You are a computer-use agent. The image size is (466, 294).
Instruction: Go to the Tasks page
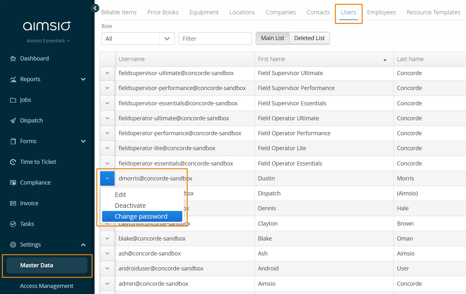(27, 224)
